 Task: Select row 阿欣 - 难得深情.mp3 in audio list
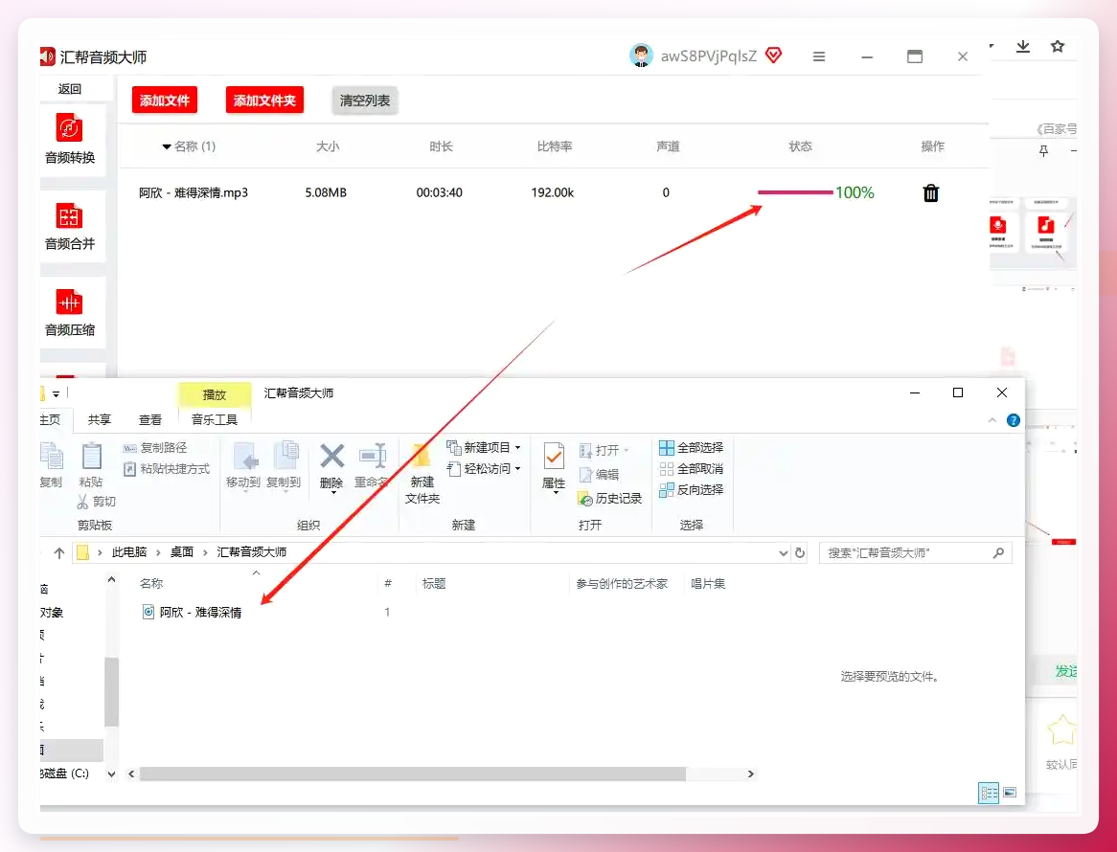[x=553, y=192]
